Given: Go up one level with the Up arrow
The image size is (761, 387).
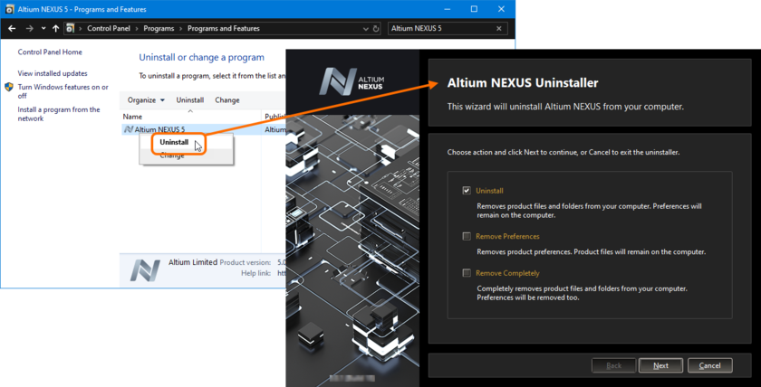Looking at the screenshot, I should [x=56, y=29].
